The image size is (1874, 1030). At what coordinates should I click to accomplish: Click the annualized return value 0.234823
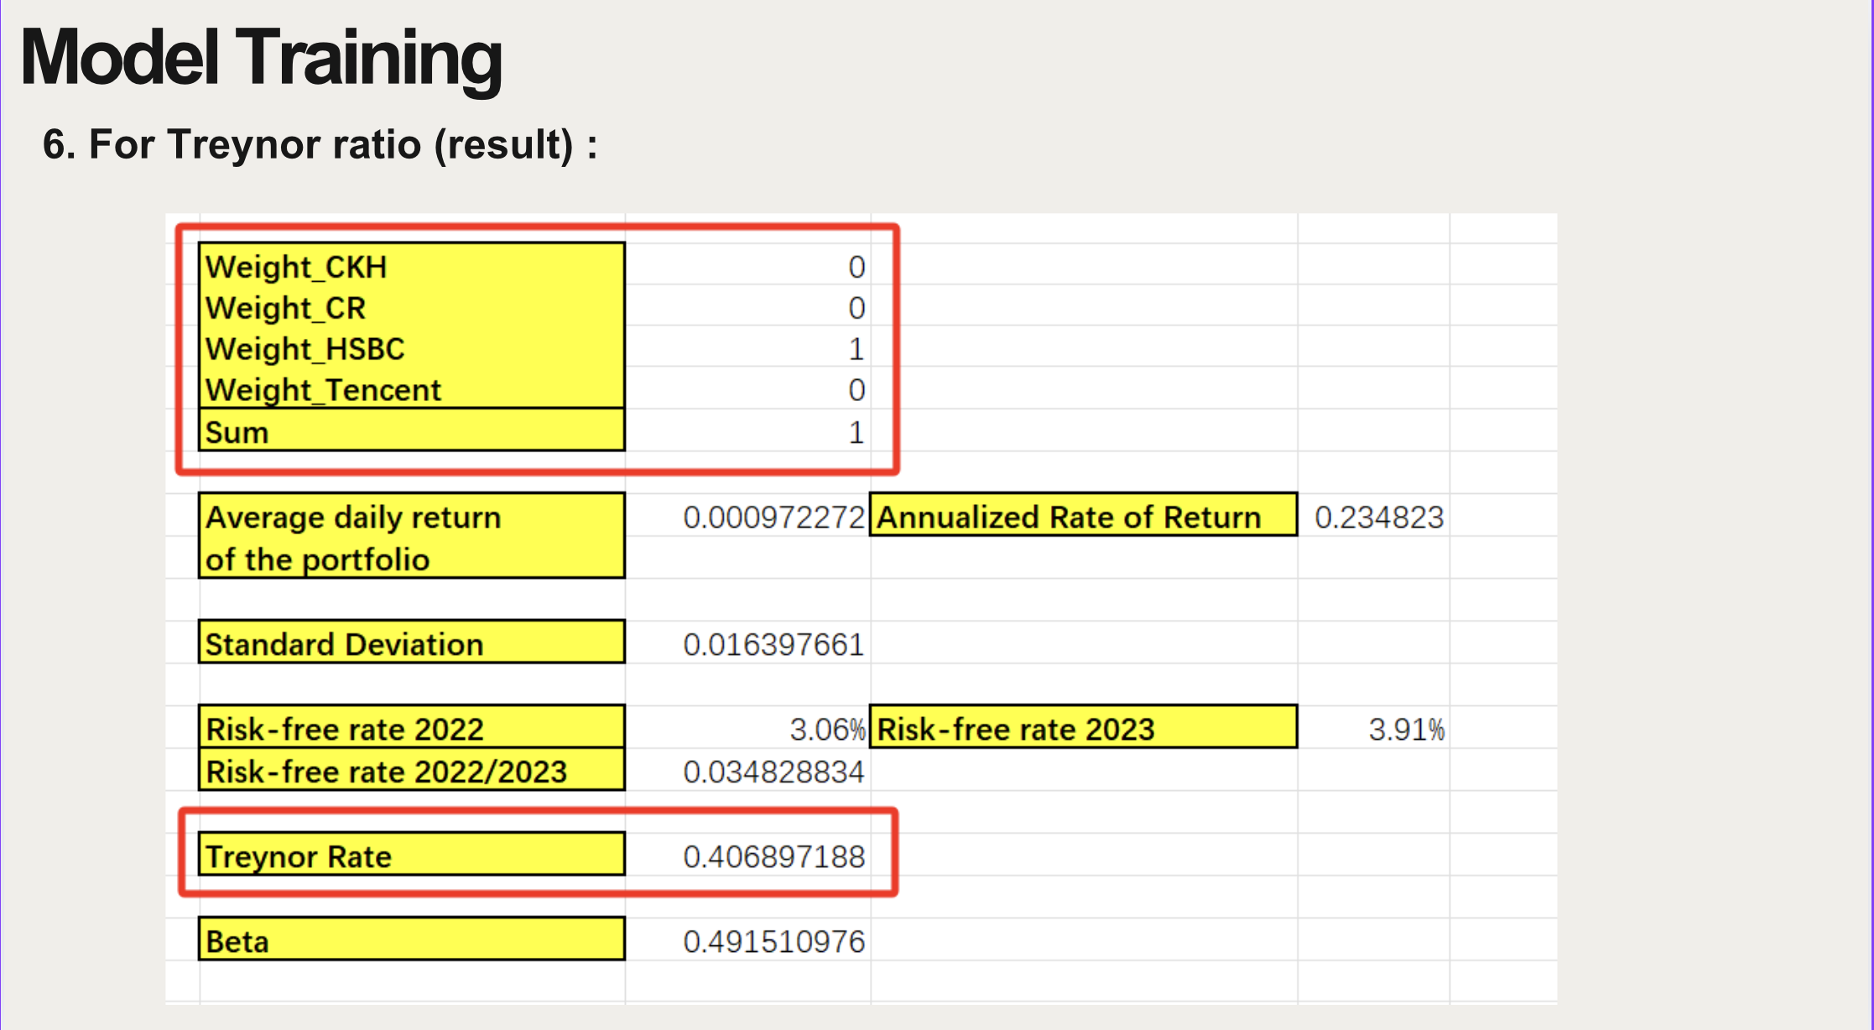(x=1378, y=518)
